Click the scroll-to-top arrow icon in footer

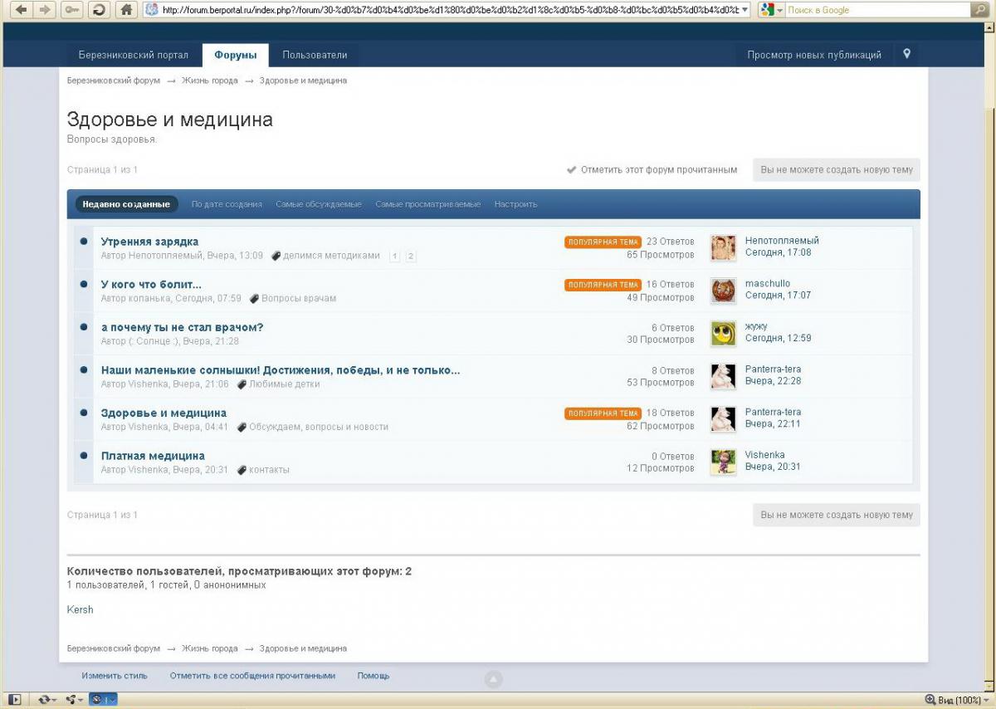(493, 680)
